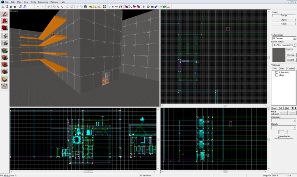The image size is (297, 177).
Task: Click the Carve toolbar icon
Action: click(x=49, y=7)
